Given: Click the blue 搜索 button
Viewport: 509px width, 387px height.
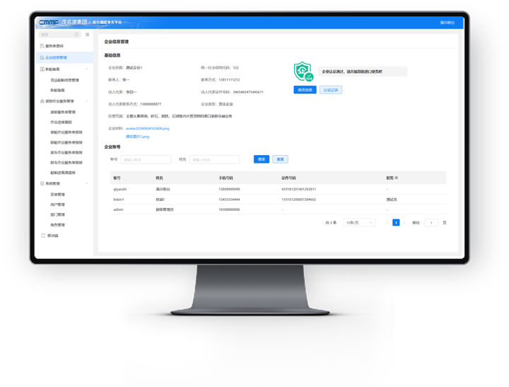Looking at the screenshot, I should tap(262, 160).
